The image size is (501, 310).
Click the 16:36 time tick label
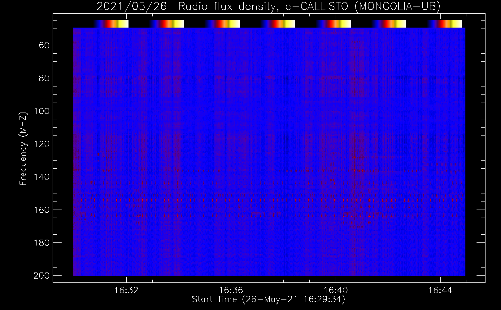(x=231, y=290)
